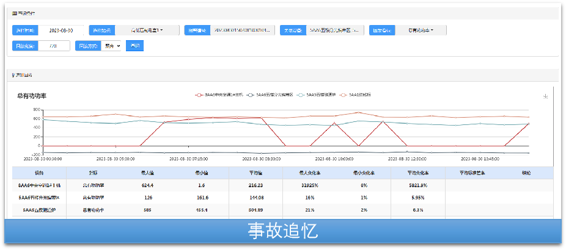
Task: Click the 2023-08-30 date input field
Action: (x=61, y=30)
